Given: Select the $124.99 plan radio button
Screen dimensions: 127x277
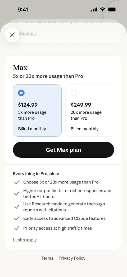Looking at the screenshot, I should (21, 93).
